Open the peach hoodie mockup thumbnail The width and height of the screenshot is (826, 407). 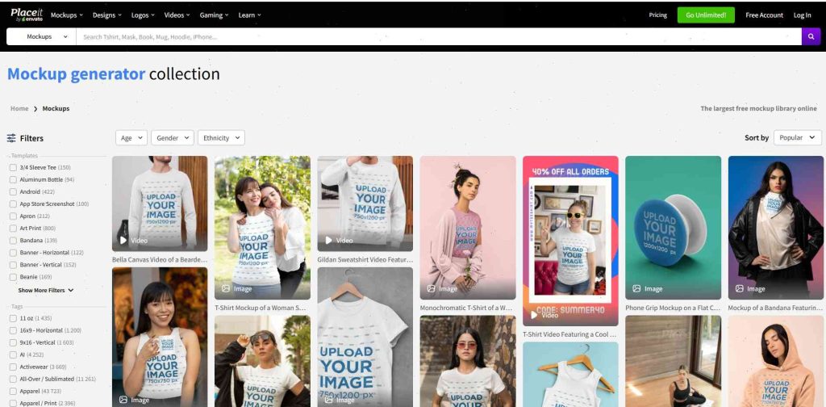(x=775, y=361)
